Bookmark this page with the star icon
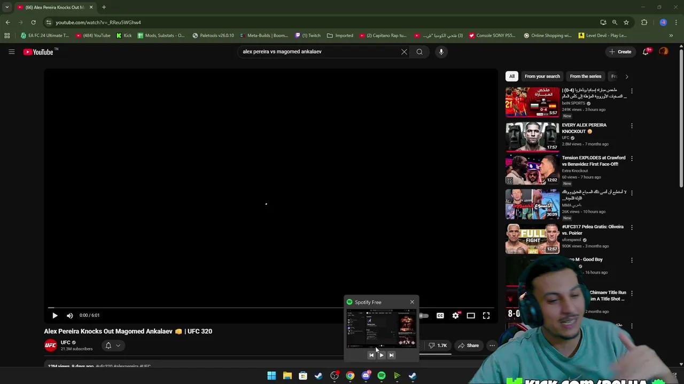Screen dimensions: 684x384 click(x=626, y=22)
